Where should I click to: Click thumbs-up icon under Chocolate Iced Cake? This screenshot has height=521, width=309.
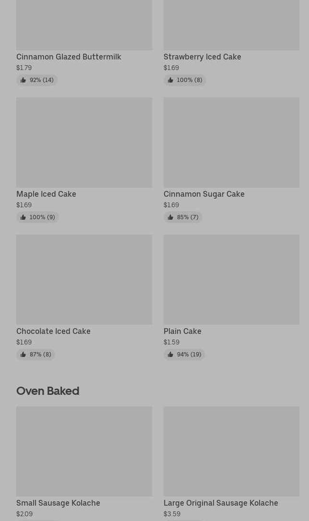pos(23,355)
